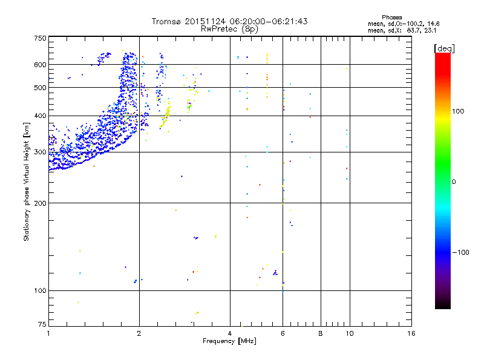Click the x-axis tick label '1'

pyautogui.click(x=48, y=333)
